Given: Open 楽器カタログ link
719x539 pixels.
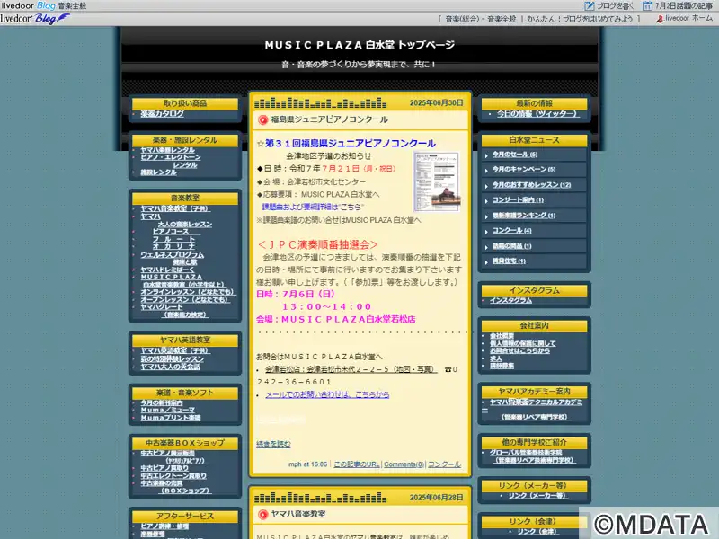Looking at the screenshot, I should (x=162, y=114).
